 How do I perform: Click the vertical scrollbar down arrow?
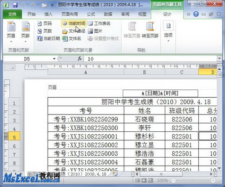click(x=219, y=168)
